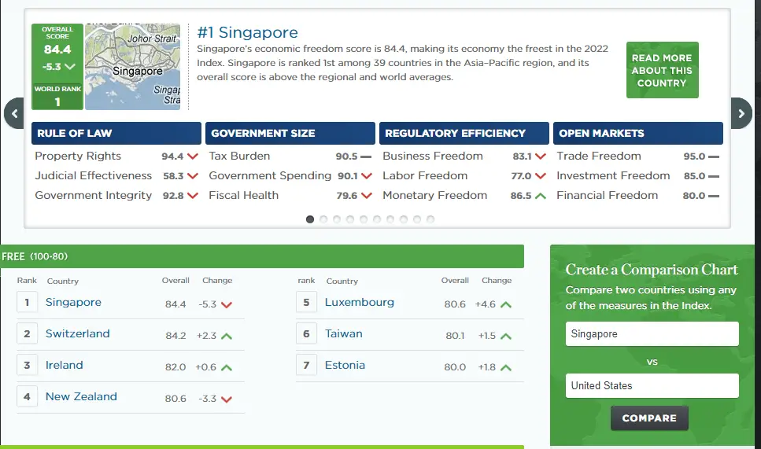The width and height of the screenshot is (761, 449).
Task: Click Monetary Freedom green up arrow
Action: click(540, 196)
